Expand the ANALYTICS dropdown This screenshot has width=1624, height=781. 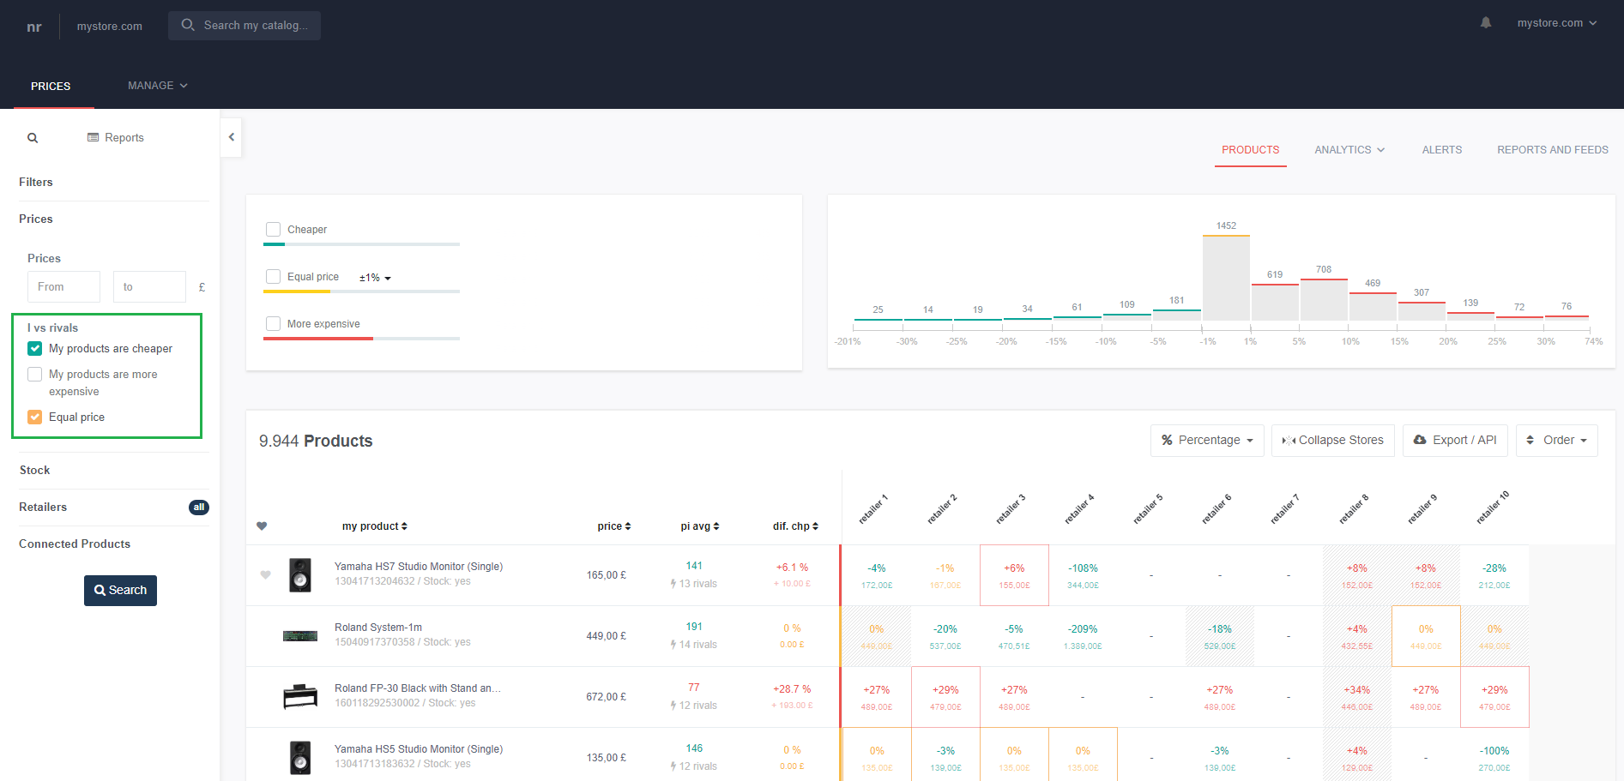click(1349, 150)
